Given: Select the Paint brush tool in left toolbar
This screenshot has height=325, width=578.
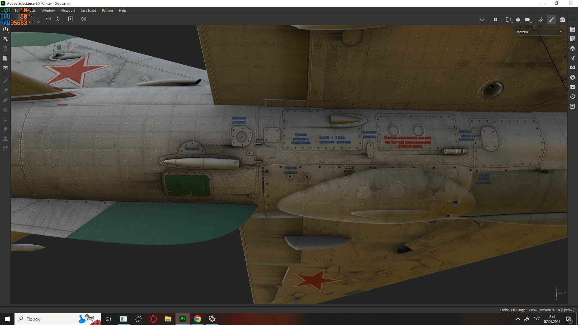Looking at the screenshot, I should pyautogui.click(x=5, y=81).
